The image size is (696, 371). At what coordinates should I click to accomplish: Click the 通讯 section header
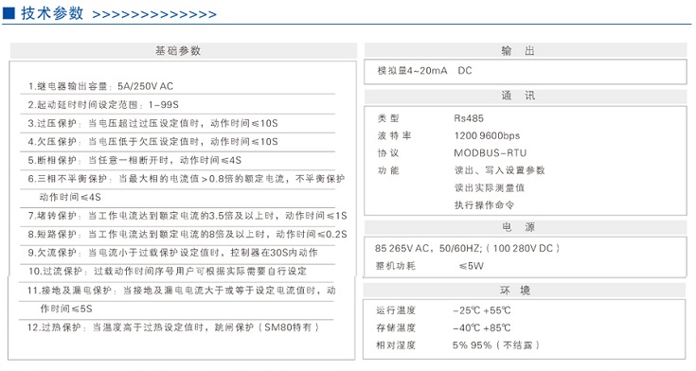526,96
